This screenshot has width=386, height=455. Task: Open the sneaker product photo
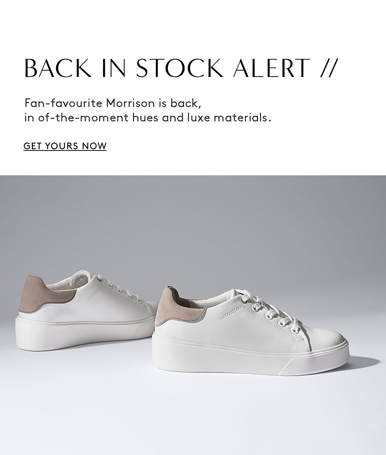193,315
